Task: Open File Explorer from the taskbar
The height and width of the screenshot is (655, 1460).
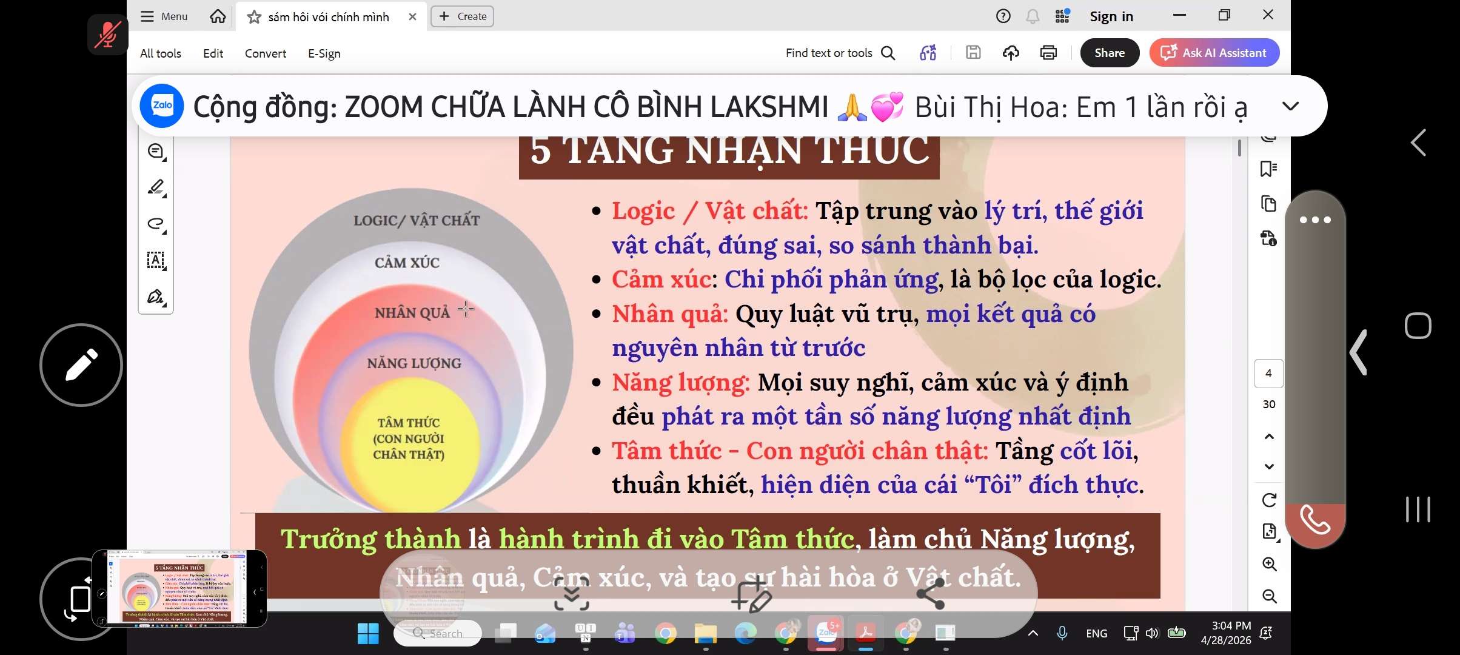Action: pyautogui.click(x=705, y=634)
